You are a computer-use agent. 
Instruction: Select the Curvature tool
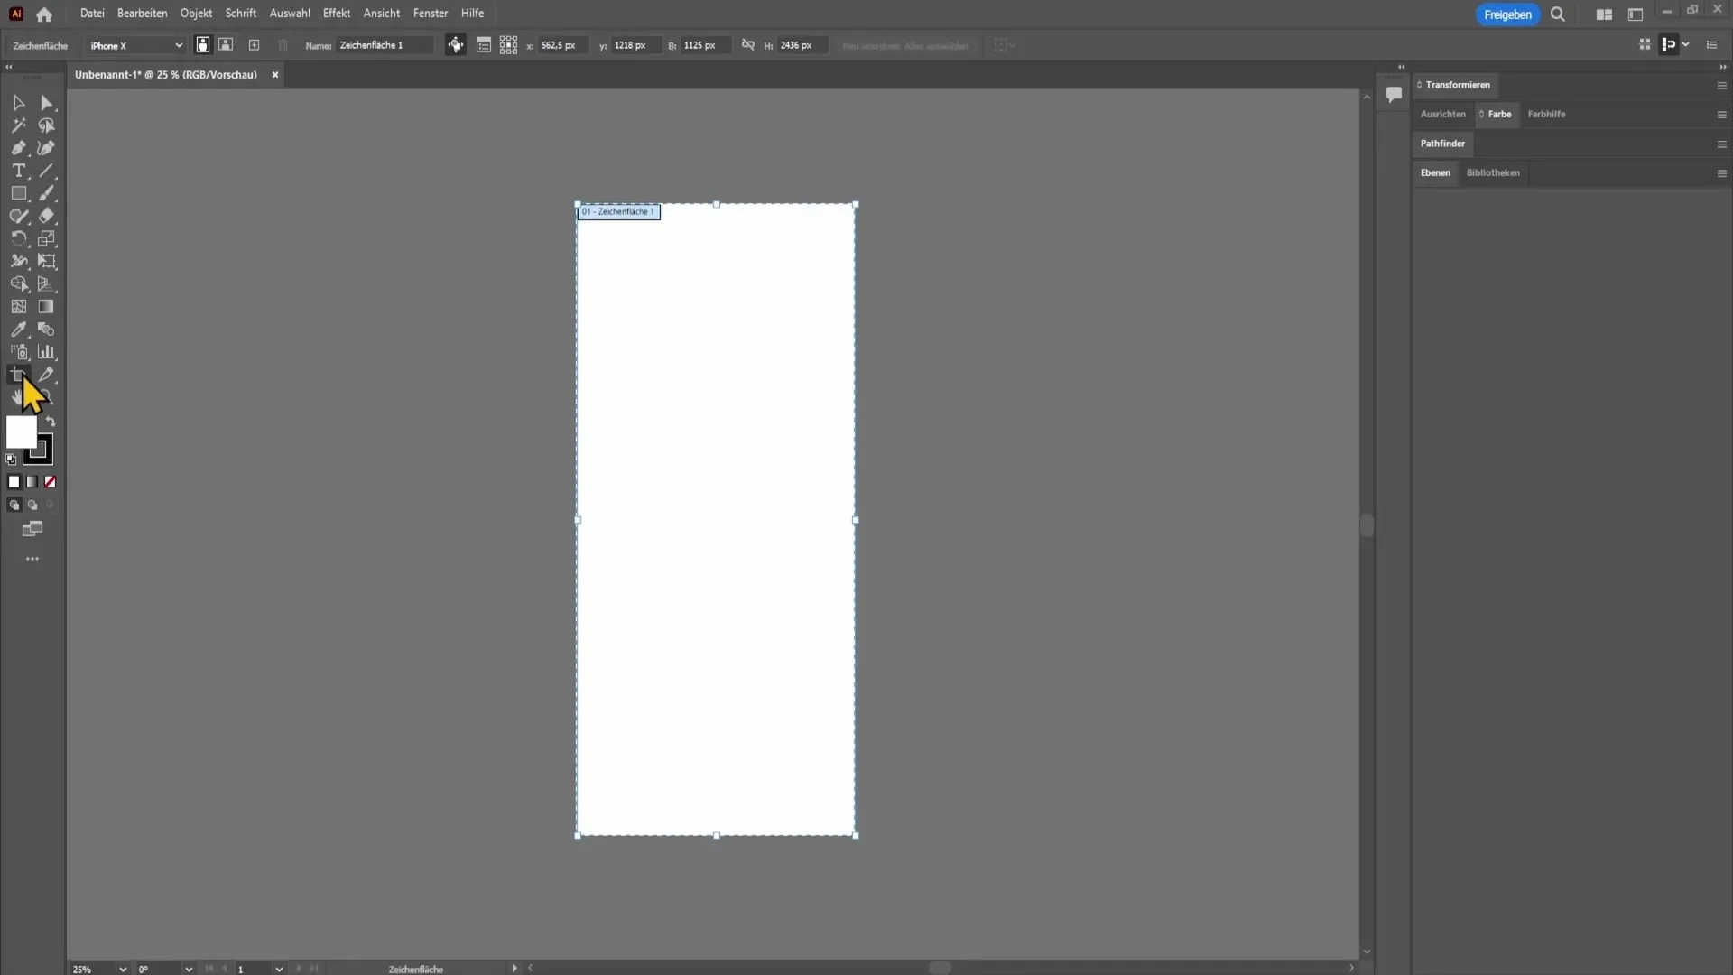[x=47, y=148]
